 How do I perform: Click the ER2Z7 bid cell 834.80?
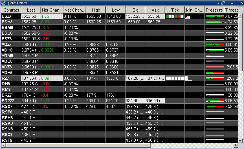pos(135,101)
